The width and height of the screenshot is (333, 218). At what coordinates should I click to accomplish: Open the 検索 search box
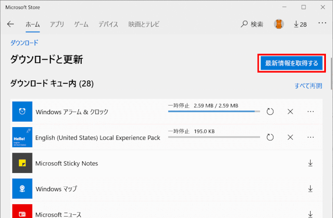[x=252, y=24]
